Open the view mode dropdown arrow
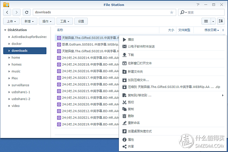This screenshot has width=228, height=152. (x=213, y=21)
